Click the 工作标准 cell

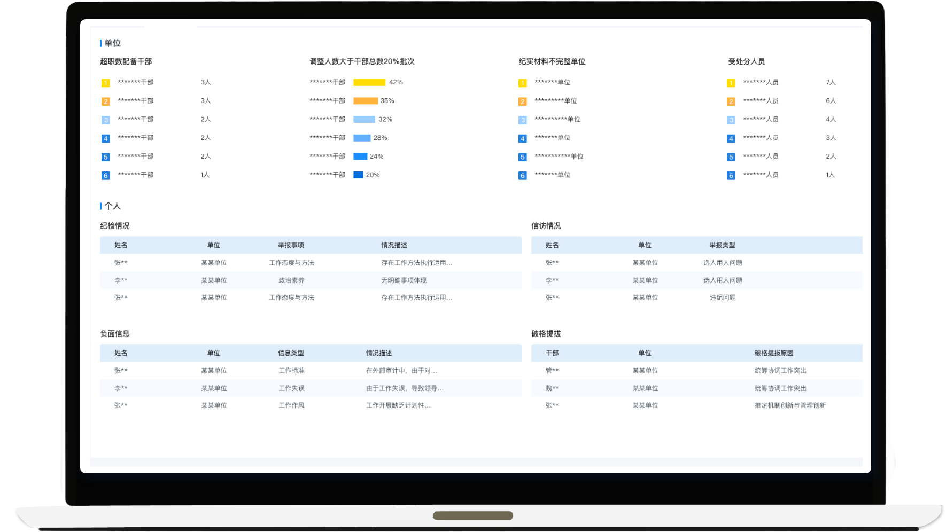coord(291,371)
